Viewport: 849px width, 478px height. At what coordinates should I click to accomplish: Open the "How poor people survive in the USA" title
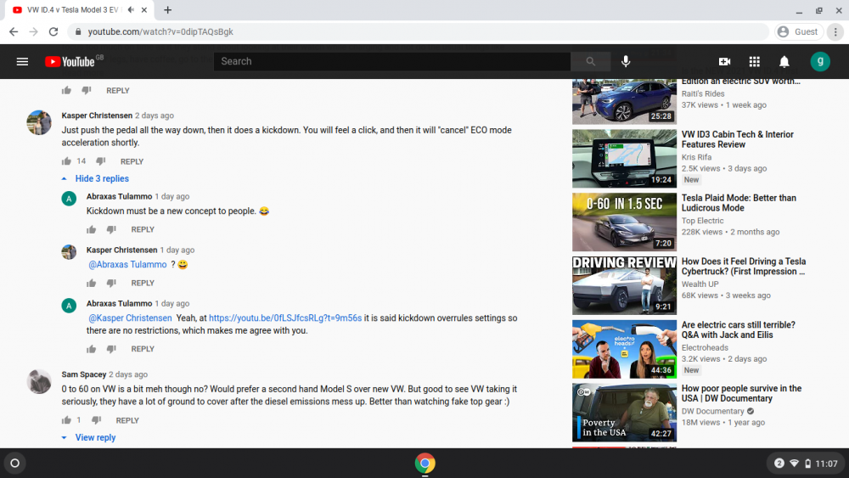[741, 394]
